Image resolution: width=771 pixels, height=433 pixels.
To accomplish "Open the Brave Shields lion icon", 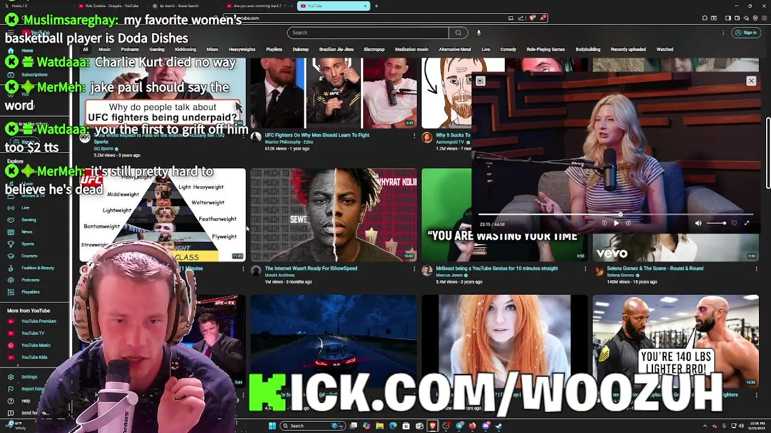I will 532,18.
